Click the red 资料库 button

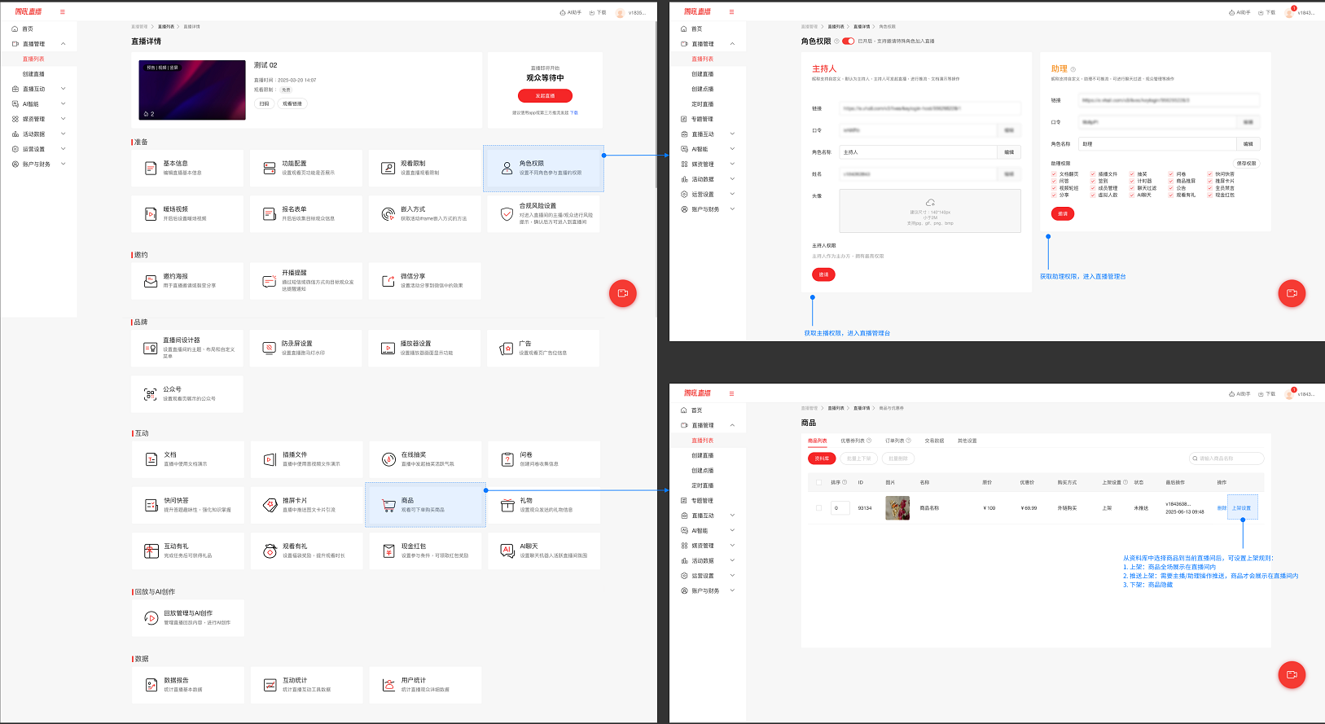(822, 459)
